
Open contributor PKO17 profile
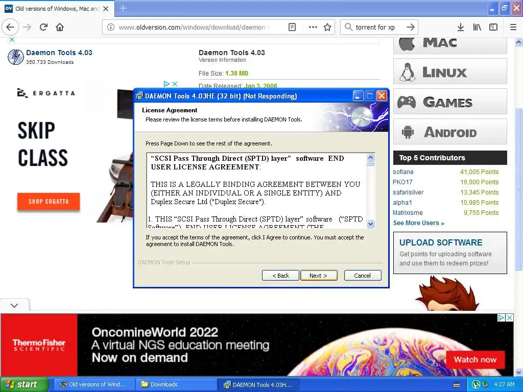click(x=402, y=182)
